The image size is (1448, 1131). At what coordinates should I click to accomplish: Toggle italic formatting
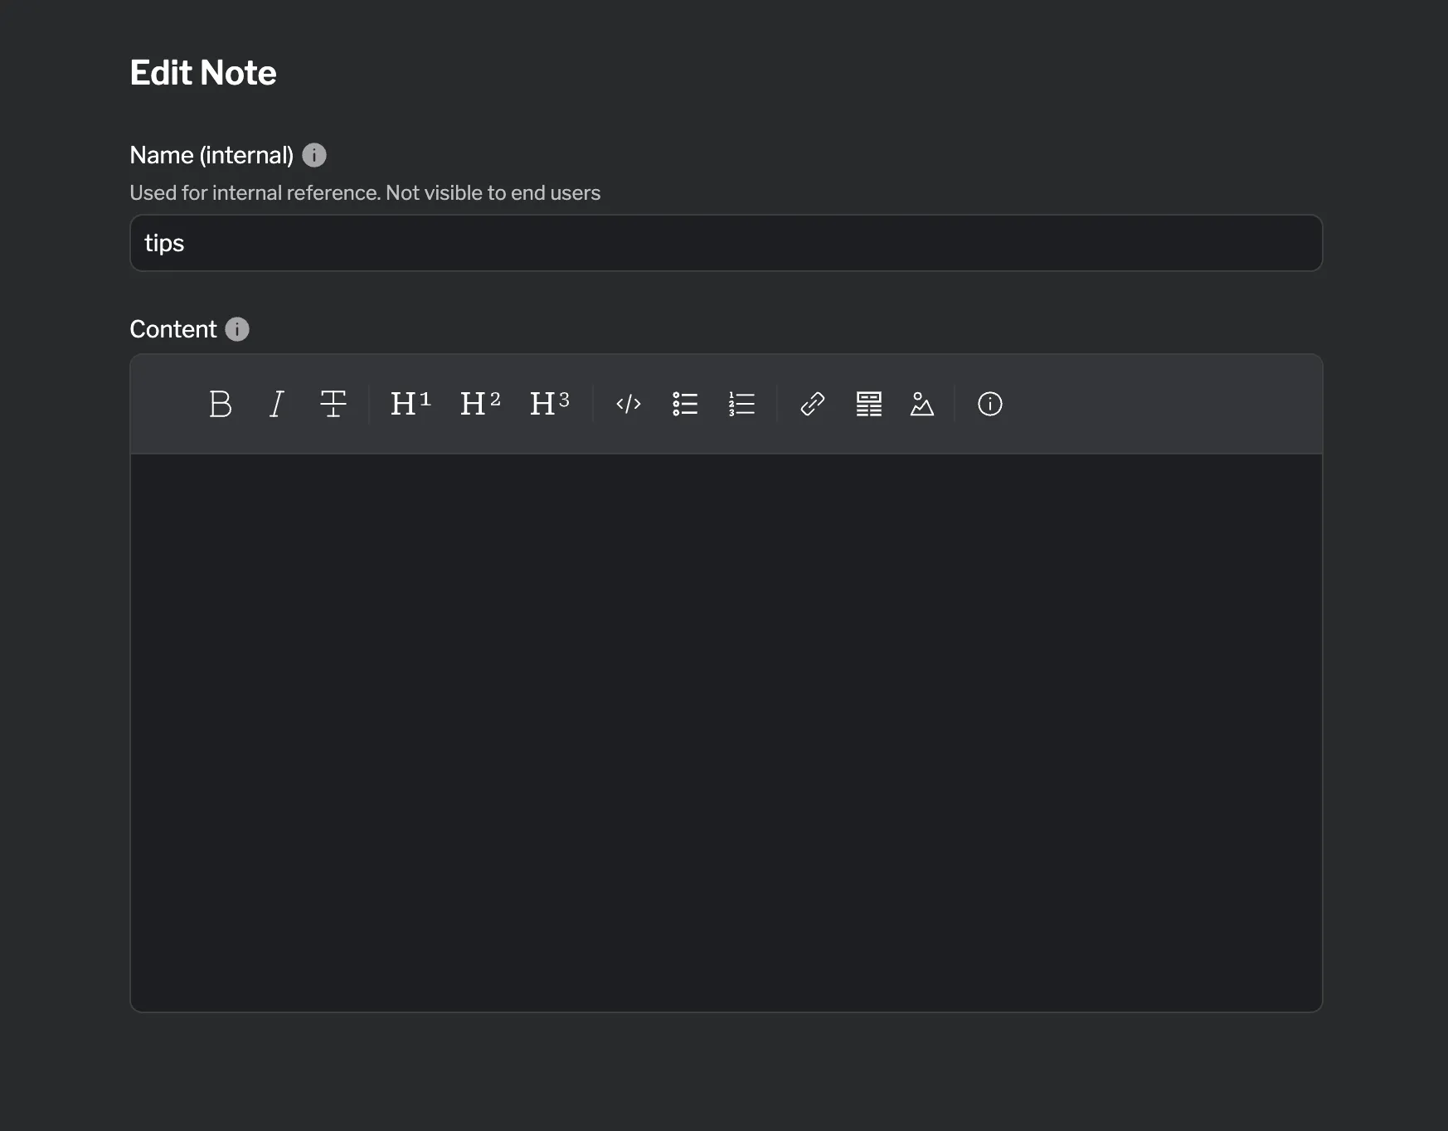pos(276,405)
